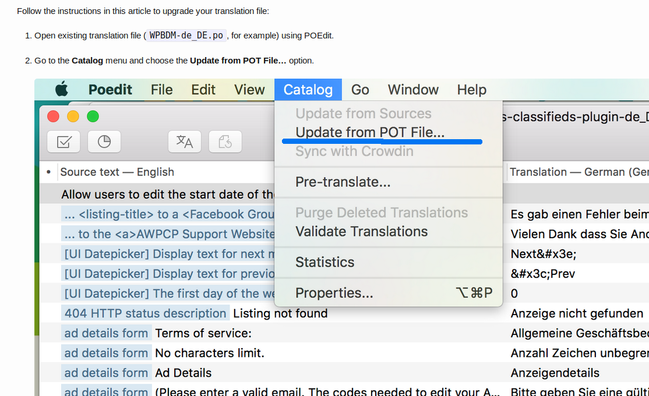Click the Pre-translate toolbar icon
Image resolution: width=649 pixels, height=396 pixels.
click(185, 142)
